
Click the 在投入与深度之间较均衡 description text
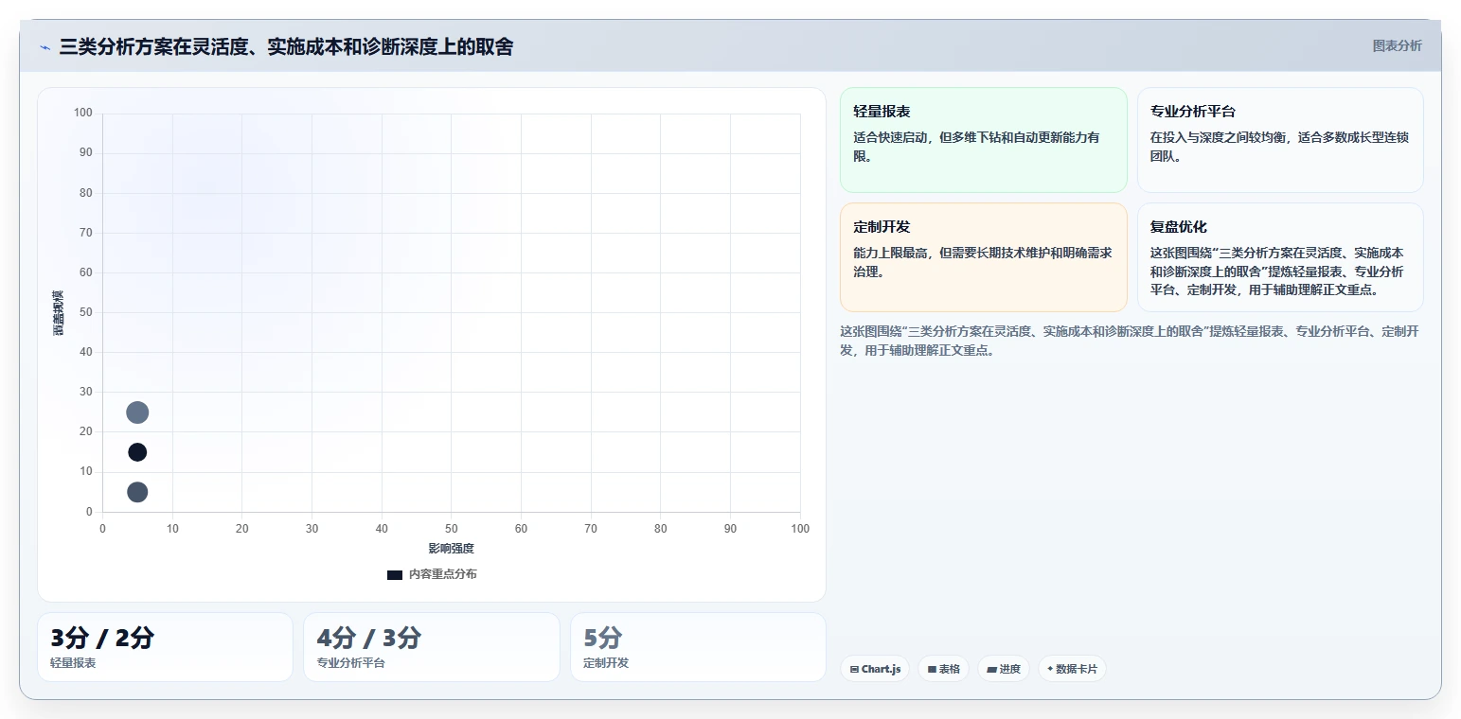[x=1279, y=147]
